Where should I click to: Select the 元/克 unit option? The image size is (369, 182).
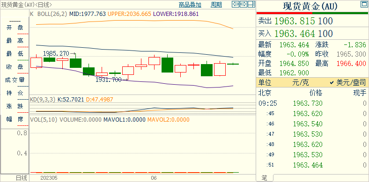pyautogui.click(x=301, y=82)
